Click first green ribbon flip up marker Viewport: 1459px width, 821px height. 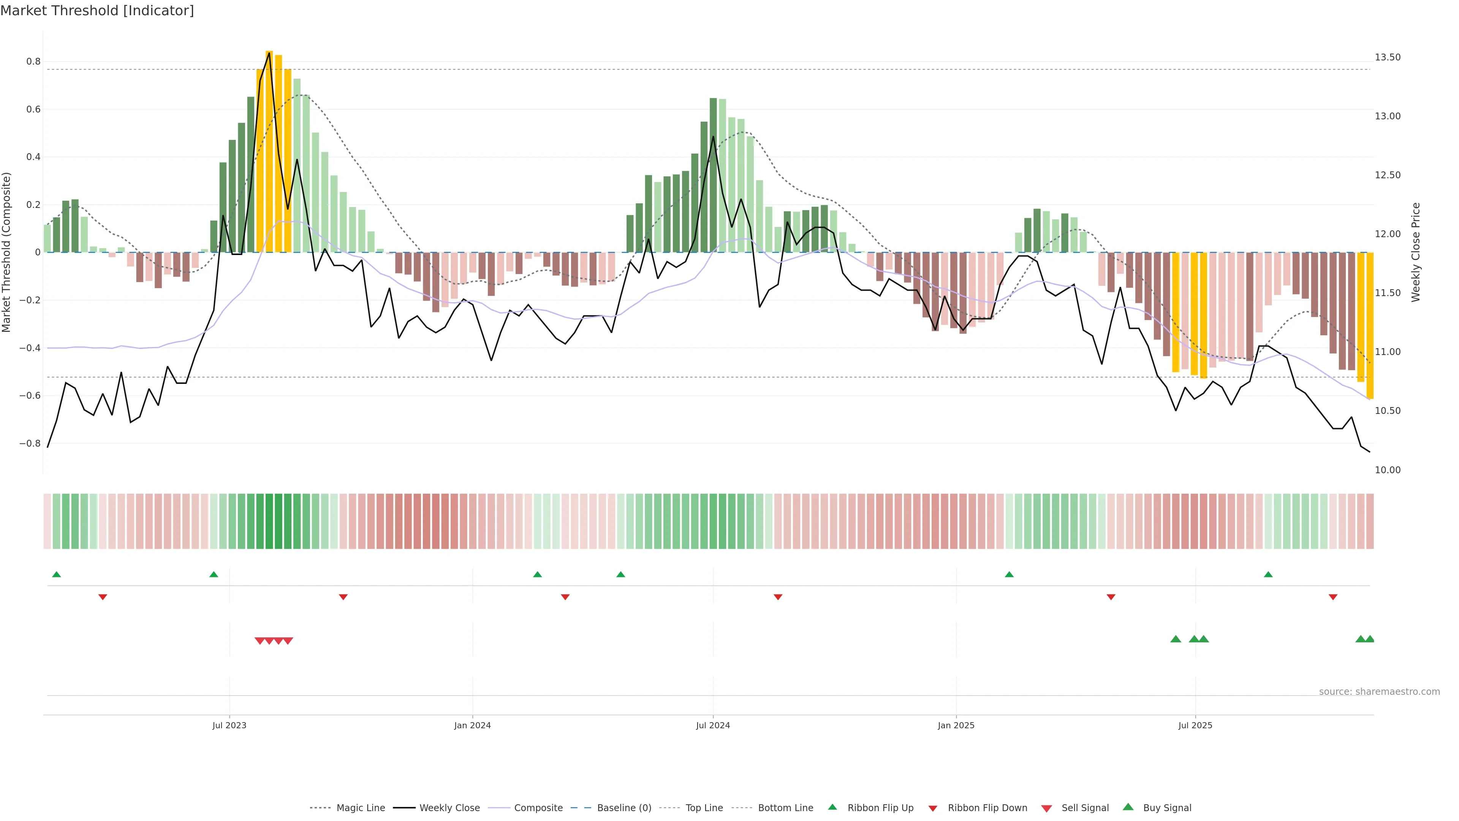pyautogui.click(x=56, y=575)
